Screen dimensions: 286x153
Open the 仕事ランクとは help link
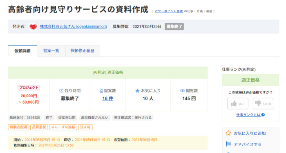tap(248, 115)
